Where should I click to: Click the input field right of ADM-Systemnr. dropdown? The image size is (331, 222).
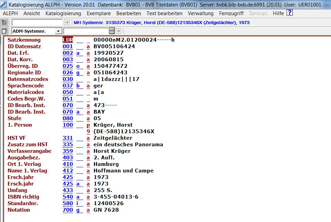(86, 31)
